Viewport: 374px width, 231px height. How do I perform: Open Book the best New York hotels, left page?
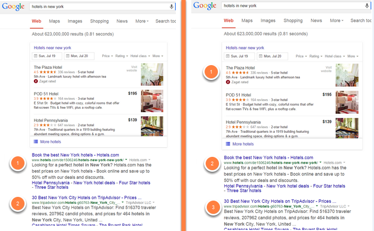click(75, 155)
